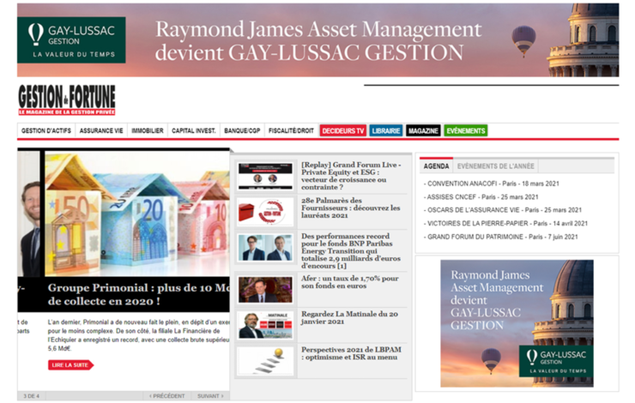Click the euro banknote houses slide image
This screenshot has height=403, width=635.
(137, 214)
